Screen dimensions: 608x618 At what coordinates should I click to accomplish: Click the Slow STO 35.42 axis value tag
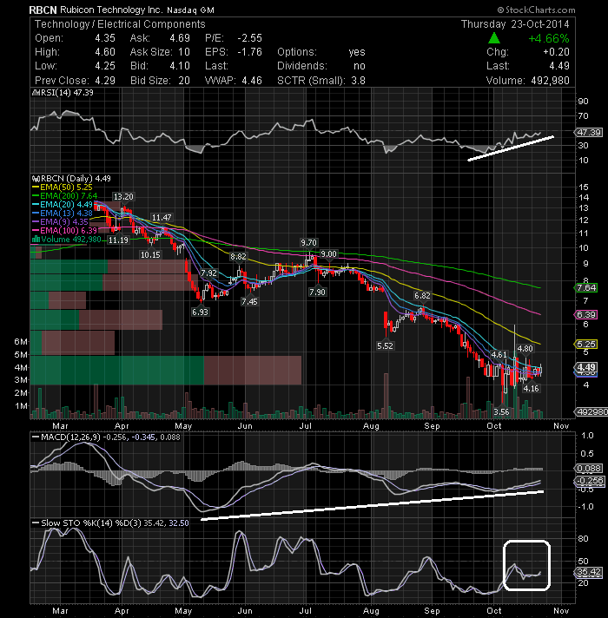pyautogui.click(x=589, y=572)
